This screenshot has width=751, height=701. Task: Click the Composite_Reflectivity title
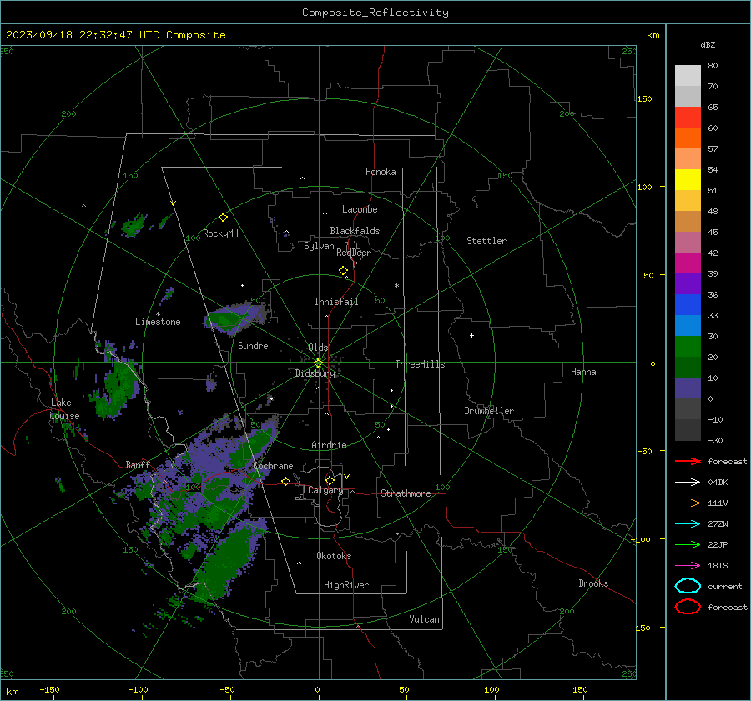[375, 13]
